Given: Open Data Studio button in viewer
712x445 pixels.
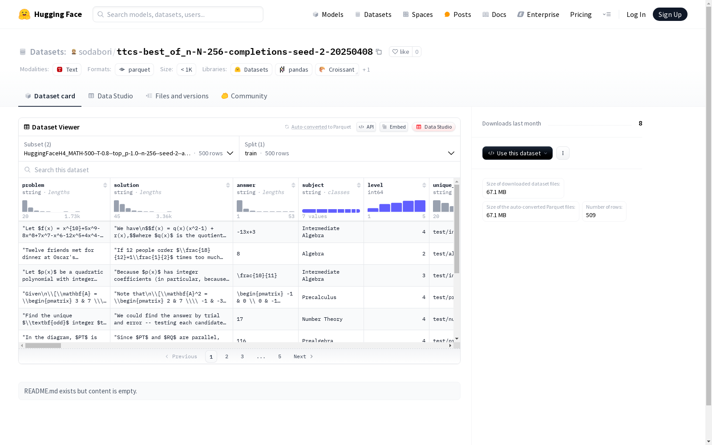Looking at the screenshot, I should (x=433, y=127).
